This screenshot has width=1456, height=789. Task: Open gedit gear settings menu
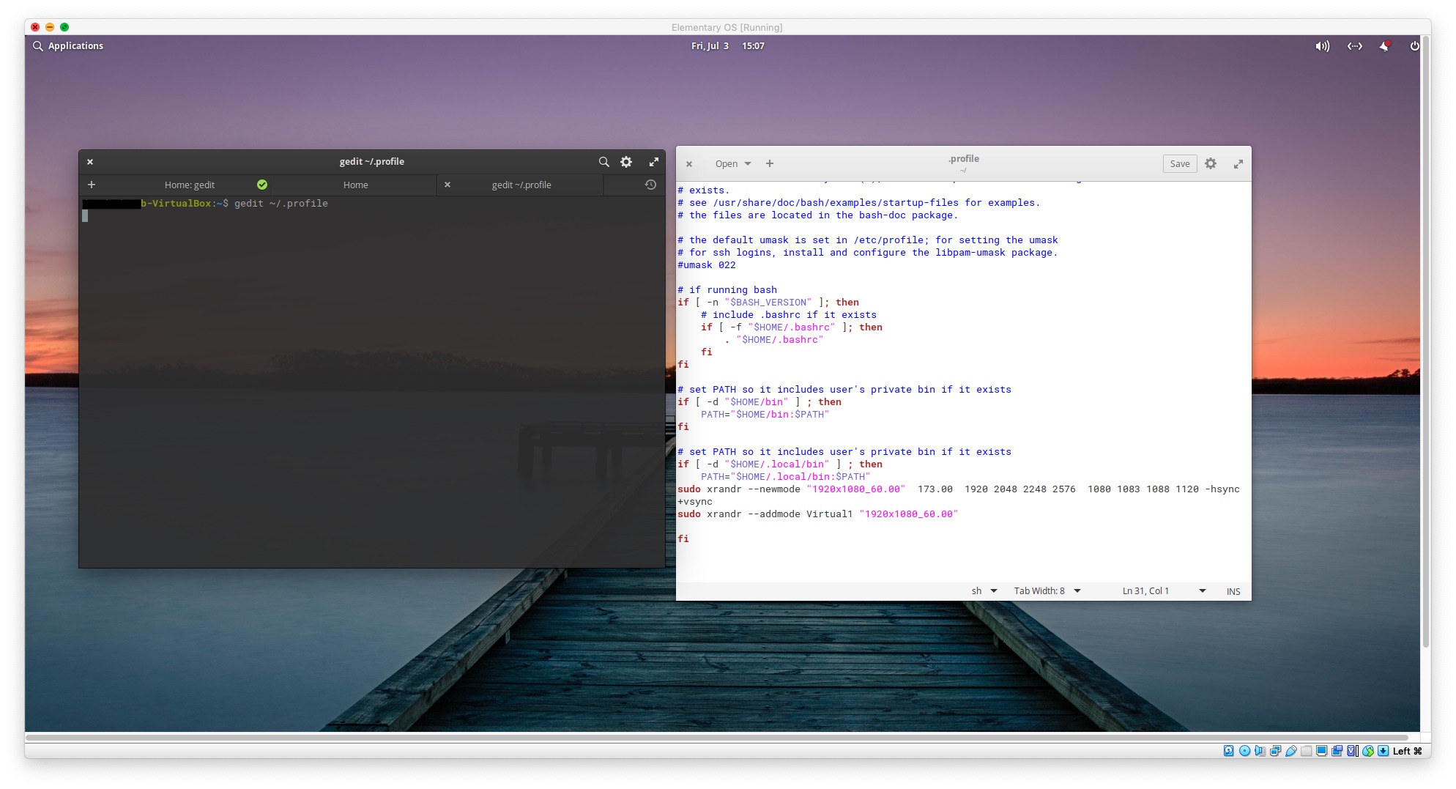coord(1211,163)
